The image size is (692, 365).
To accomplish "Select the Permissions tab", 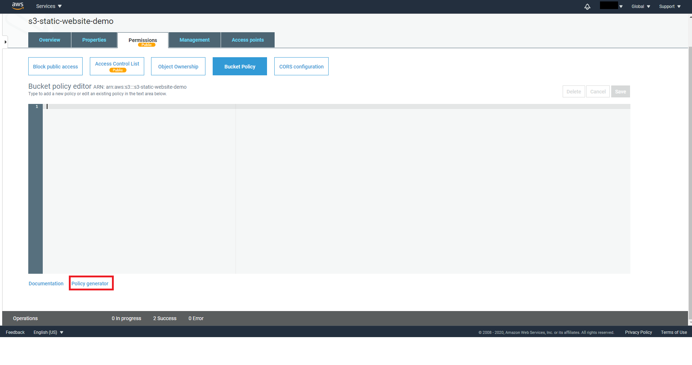I will tap(143, 40).
